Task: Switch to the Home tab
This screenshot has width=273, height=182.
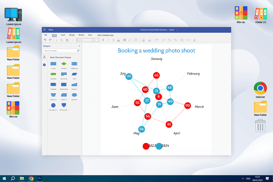Action: pos(54,35)
